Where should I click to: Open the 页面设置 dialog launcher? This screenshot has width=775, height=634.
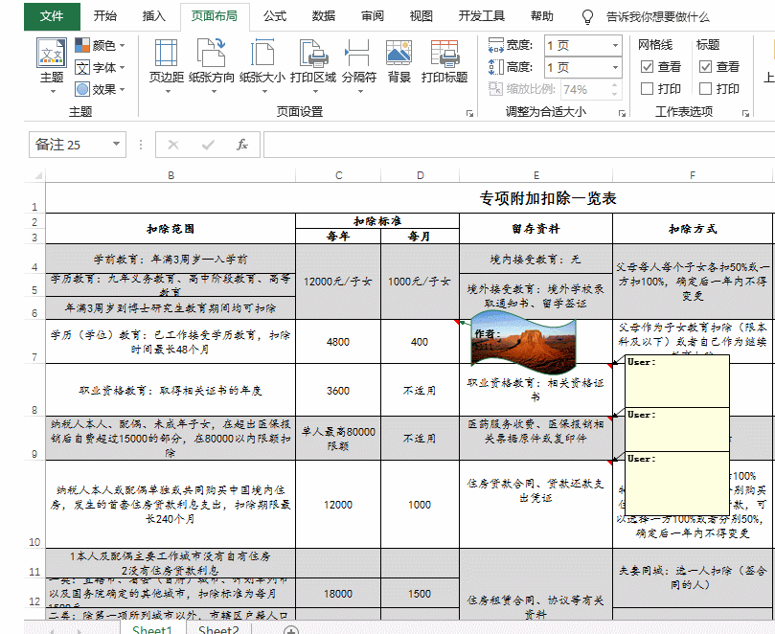pyautogui.click(x=469, y=113)
